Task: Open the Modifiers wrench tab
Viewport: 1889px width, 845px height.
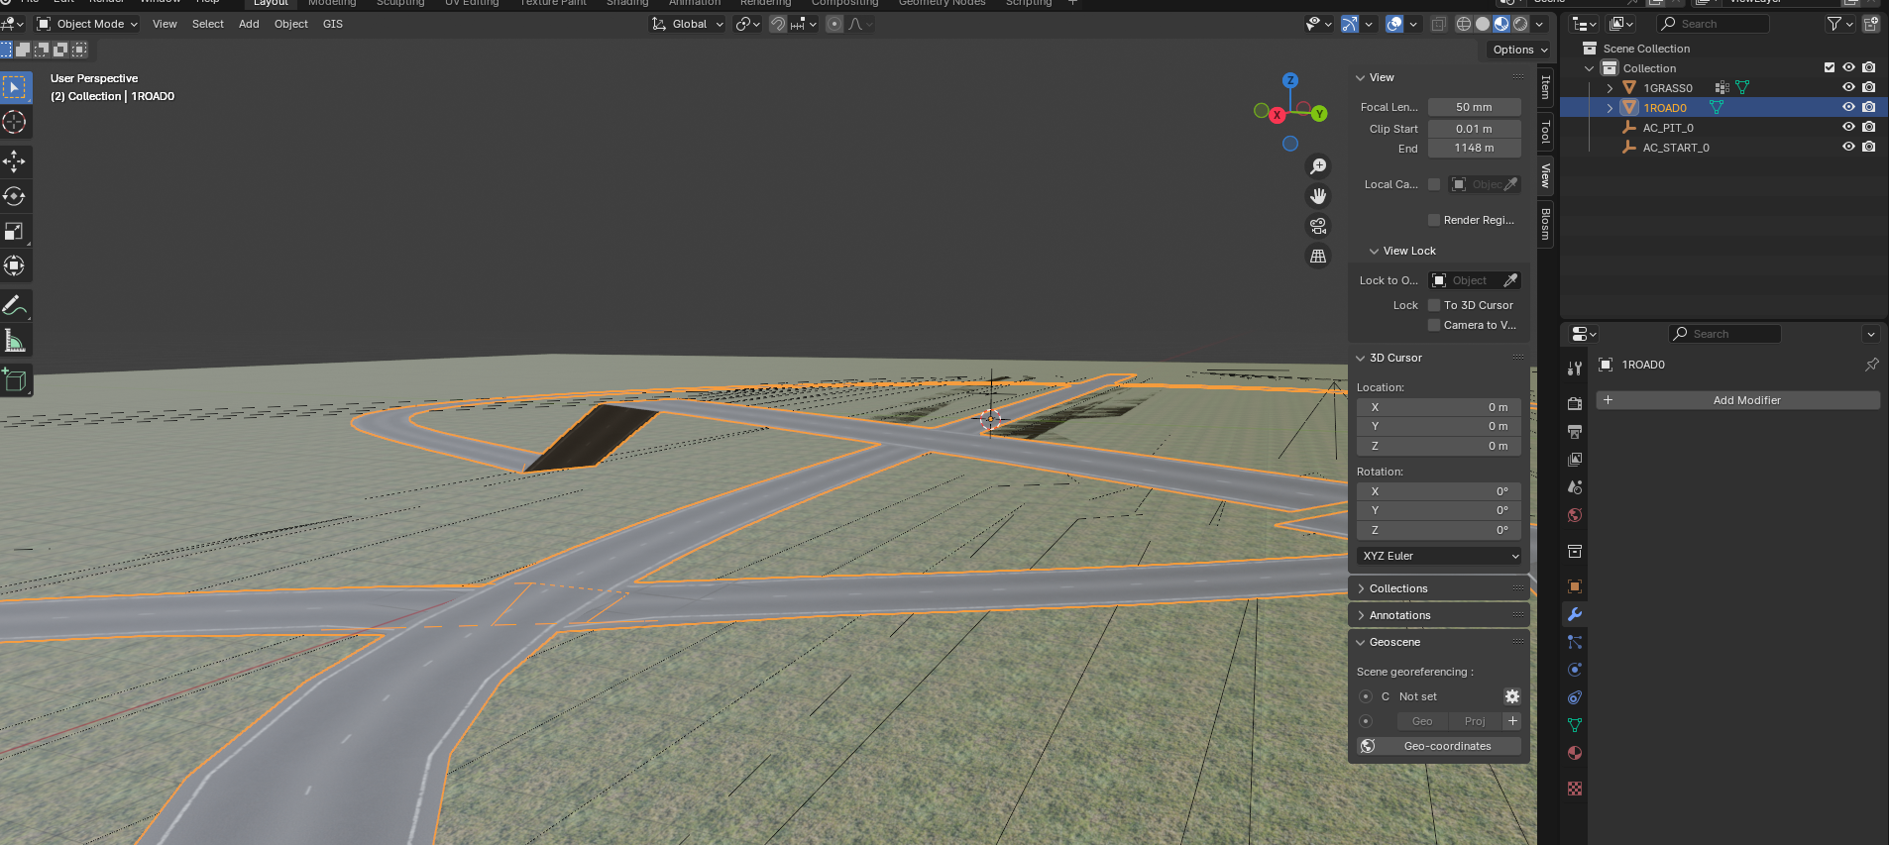Action: 1575,614
